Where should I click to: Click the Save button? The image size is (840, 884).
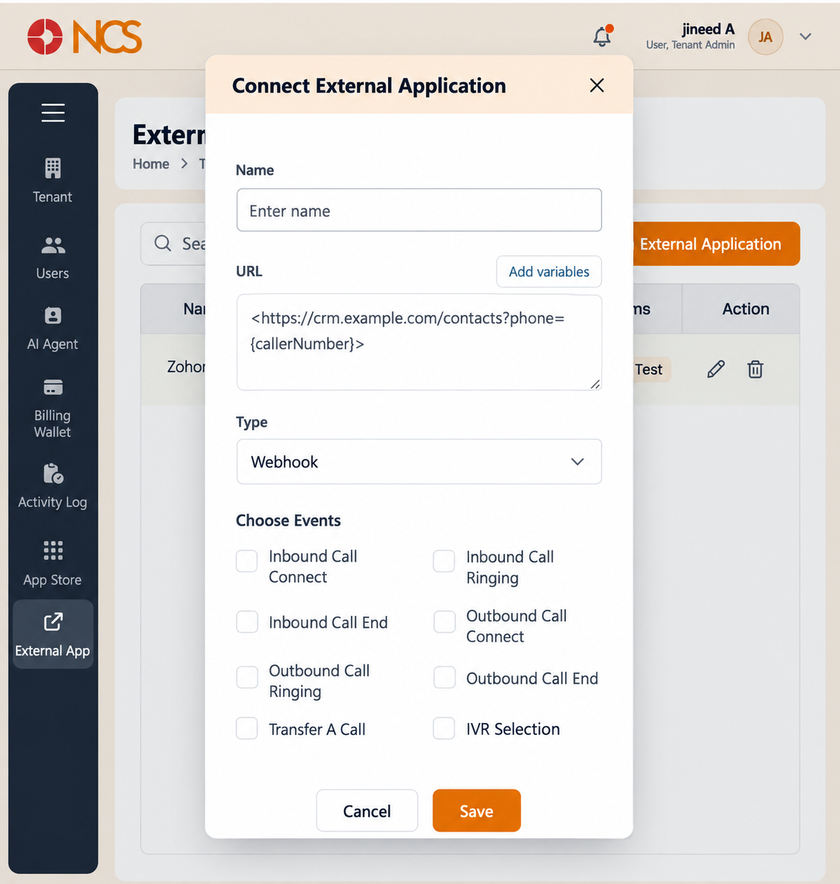point(477,811)
